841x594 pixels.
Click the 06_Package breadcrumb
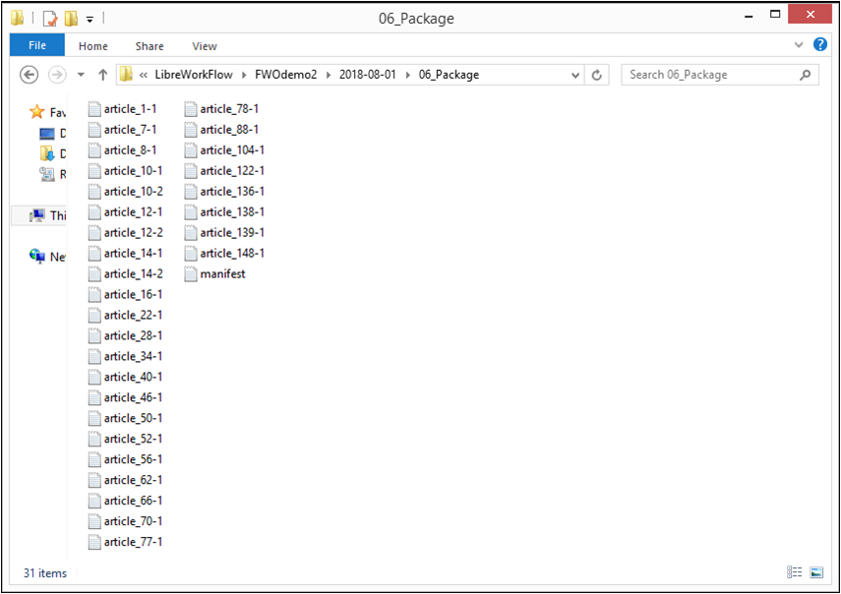(x=449, y=75)
